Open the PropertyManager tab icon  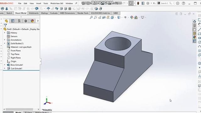point(13,21)
